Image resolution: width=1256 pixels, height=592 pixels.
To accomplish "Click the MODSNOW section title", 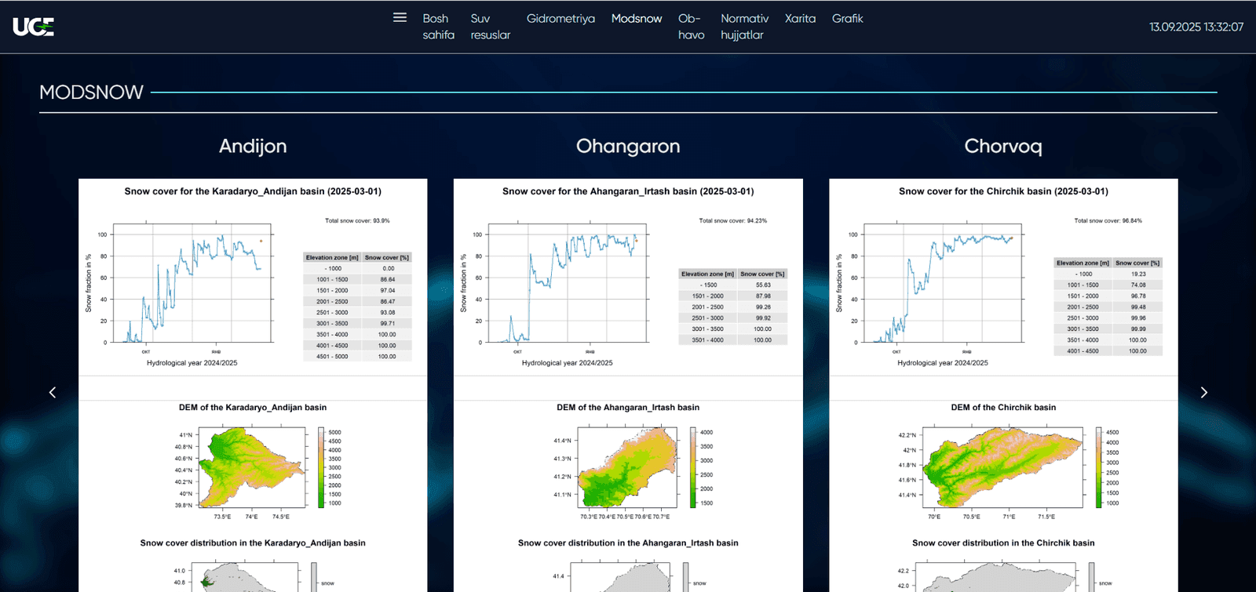I will [x=91, y=93].
